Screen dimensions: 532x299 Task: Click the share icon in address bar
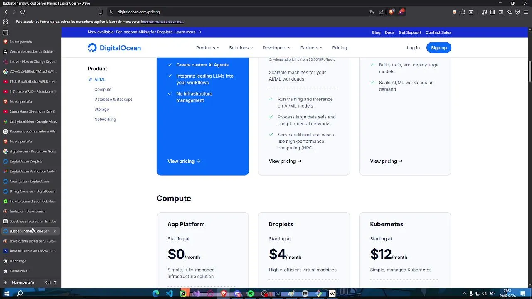pos(381,12)
